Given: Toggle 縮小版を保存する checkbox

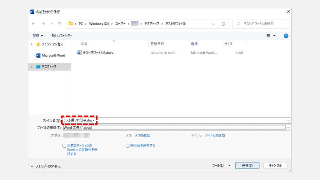Looking at the screenshot, I should click(127, 146).
